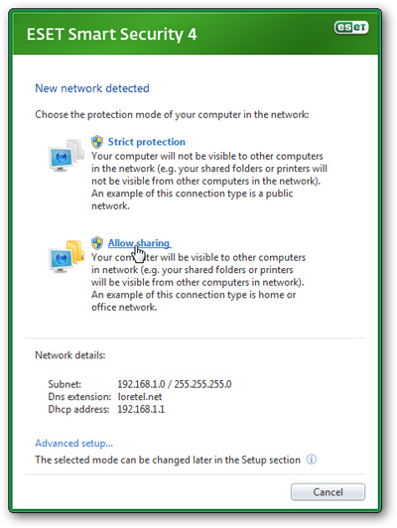Click the Allow sharing computer and folder icon
The width and height of the screenshot is (397, 528).
click(66, 257)
